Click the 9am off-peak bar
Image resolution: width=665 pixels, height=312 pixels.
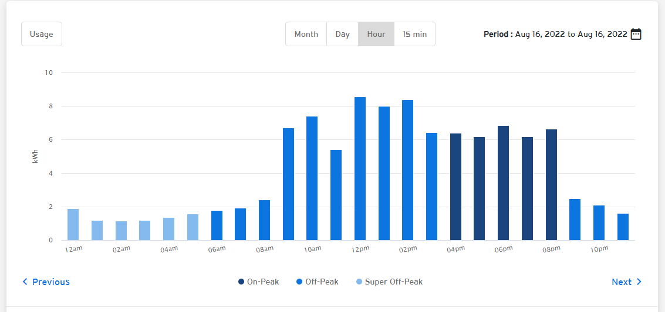[x=288, y=184]
